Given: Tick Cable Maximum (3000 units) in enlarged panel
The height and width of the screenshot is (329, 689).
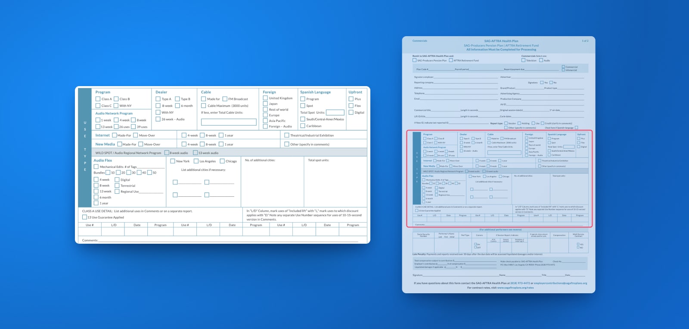Looking at the screenshot, I should click(x=203, y=106).
